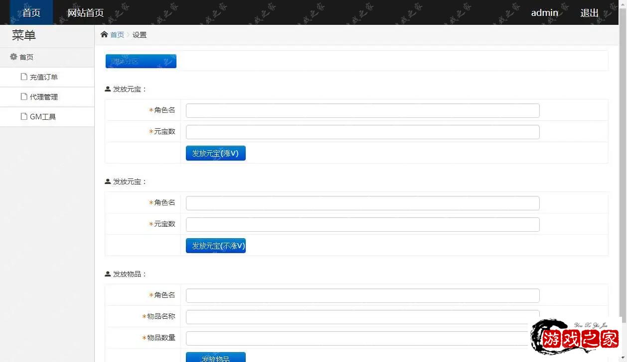Log out using the 退出 link
Screen dimensions: 627x362
click(x=589, y=12)
